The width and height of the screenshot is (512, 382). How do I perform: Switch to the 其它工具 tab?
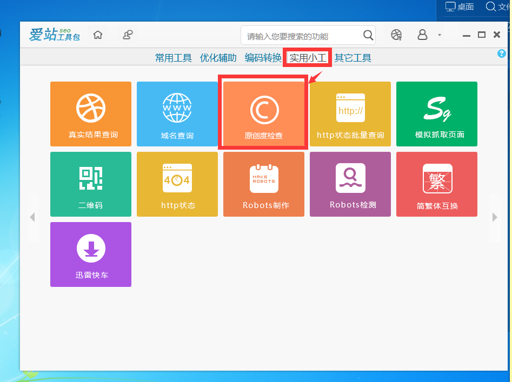(x=353, y=58)
